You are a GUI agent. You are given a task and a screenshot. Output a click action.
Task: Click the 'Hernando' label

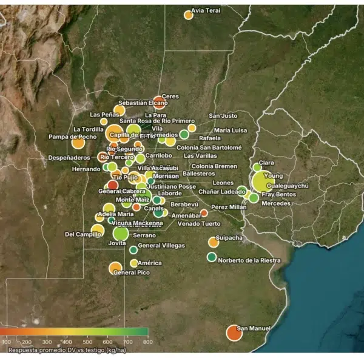pyautogui.click(x=86, y=169)
